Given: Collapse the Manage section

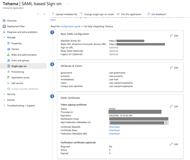Looking at the screenshot, I should coord(4,37).
